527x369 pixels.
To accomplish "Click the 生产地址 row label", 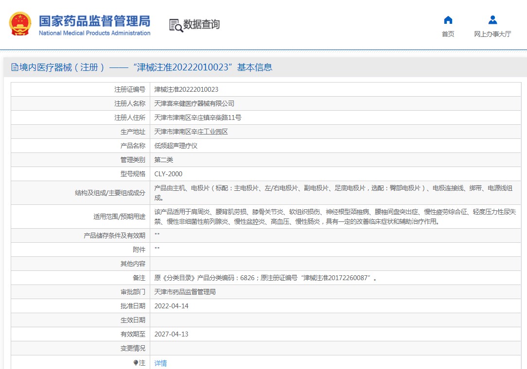I will pos(133,132).
